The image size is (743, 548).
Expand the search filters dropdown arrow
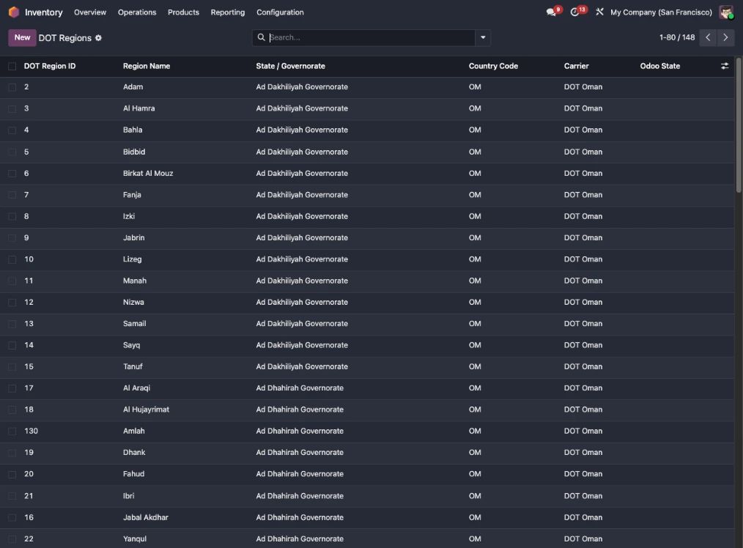[x=482, y=37]
